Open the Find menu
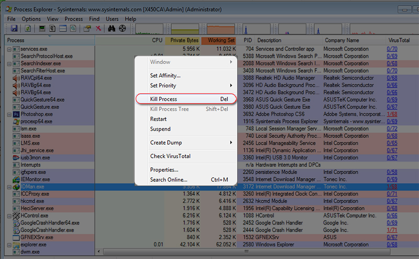The width and height of the screenshot is (419, 259). click(94, 19)
